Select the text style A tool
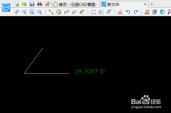171x113 pixels. pos(109,12)
